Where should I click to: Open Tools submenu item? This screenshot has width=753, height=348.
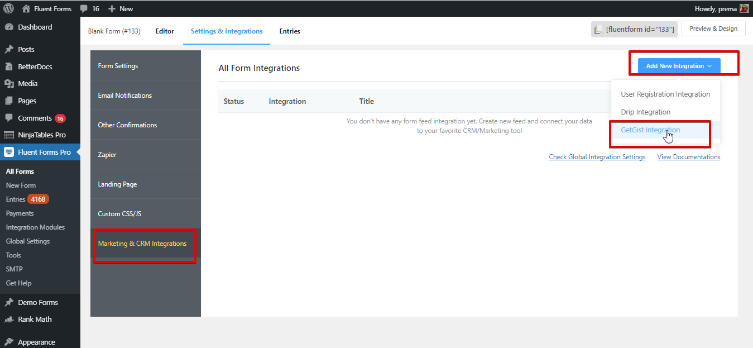click(x=13, y=255)
